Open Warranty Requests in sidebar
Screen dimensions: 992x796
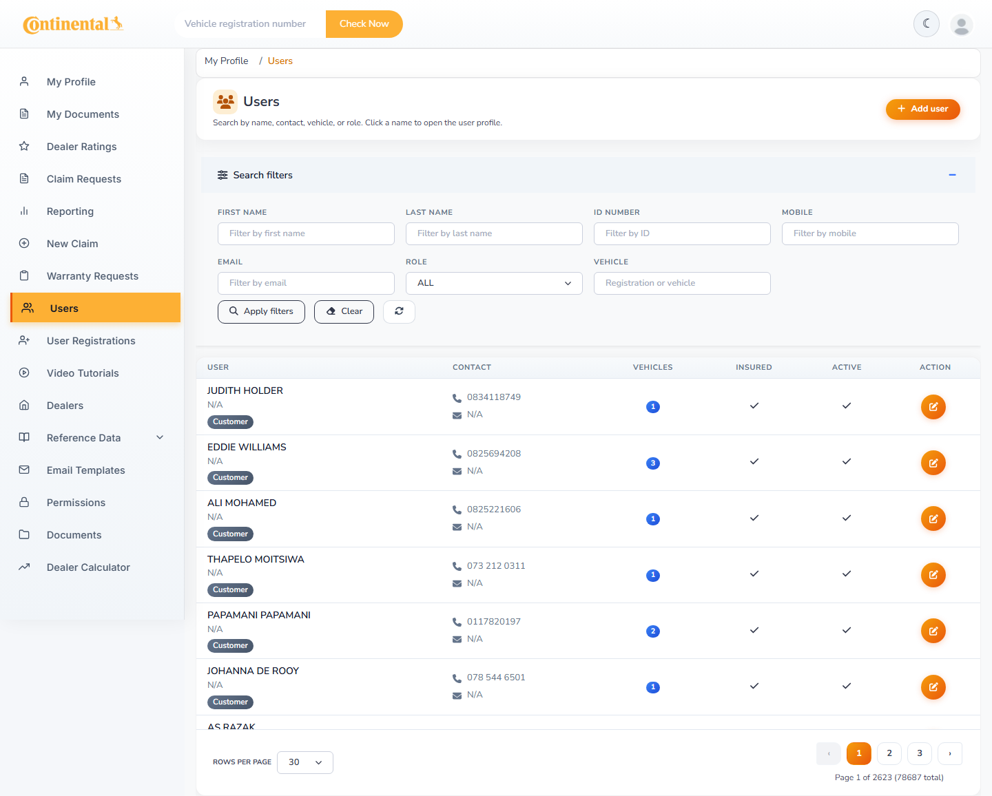pyautogui.click(x=95, y=276)
